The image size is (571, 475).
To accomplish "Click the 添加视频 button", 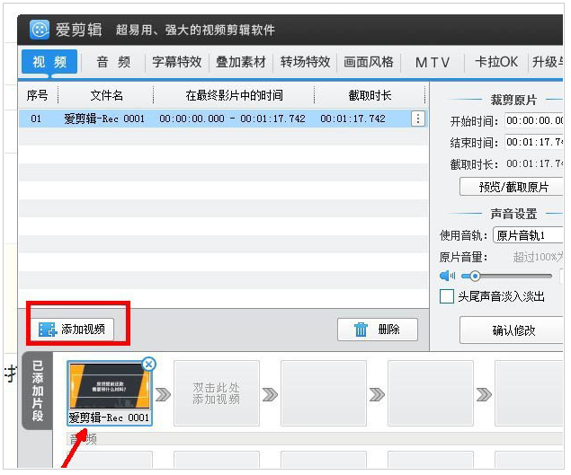I will click(x=72, y=330).
